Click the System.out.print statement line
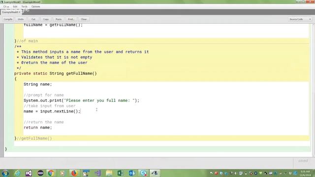This screenshot has width=315, height=177. pyautogui.click(x=81, y=100)
